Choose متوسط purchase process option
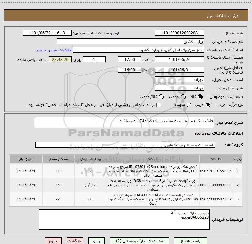 189,105
